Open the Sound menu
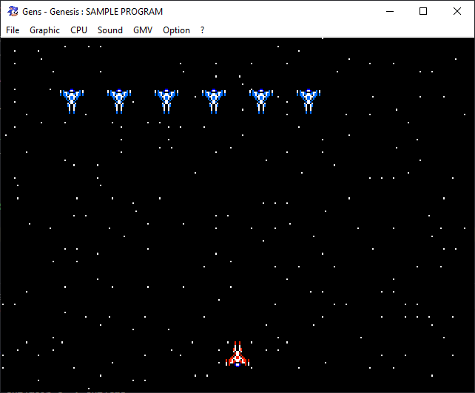 110,30
